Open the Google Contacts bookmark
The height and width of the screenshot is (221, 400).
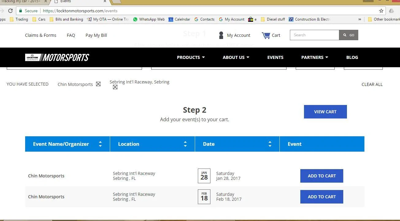204,19
